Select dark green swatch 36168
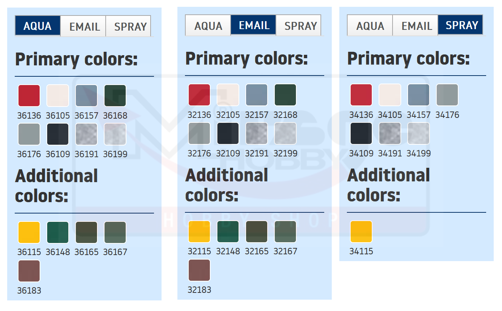502x311 pixels. (115, 96)
